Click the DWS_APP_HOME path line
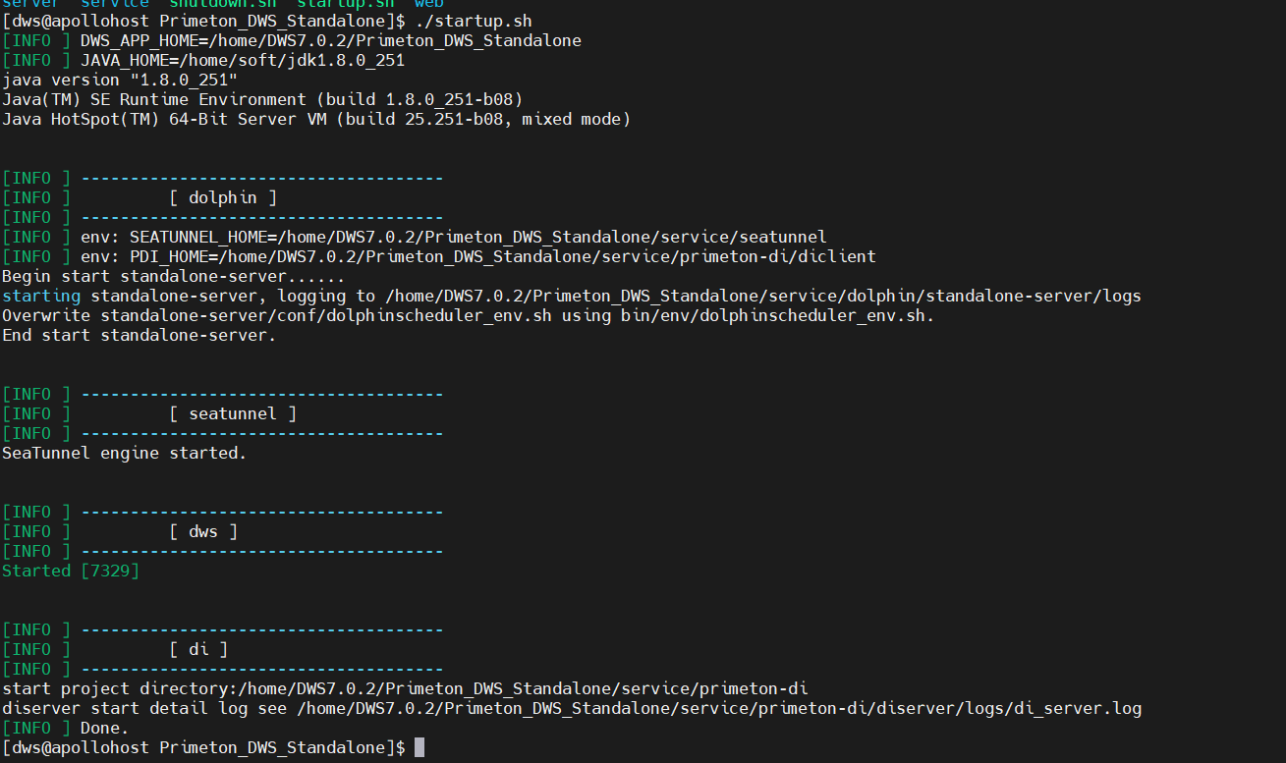 click(292, 40)
